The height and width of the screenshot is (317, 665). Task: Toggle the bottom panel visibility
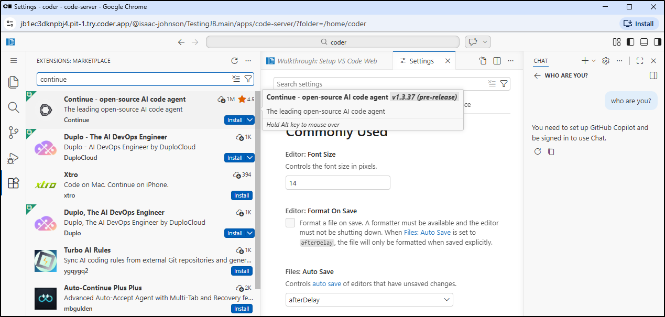(644, 42)
